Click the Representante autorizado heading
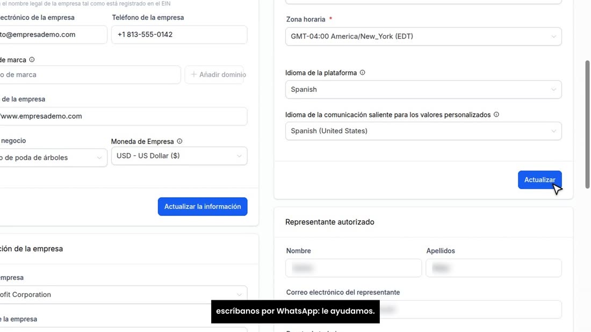This screenshot has width=591, height=332. coord(330,222)
